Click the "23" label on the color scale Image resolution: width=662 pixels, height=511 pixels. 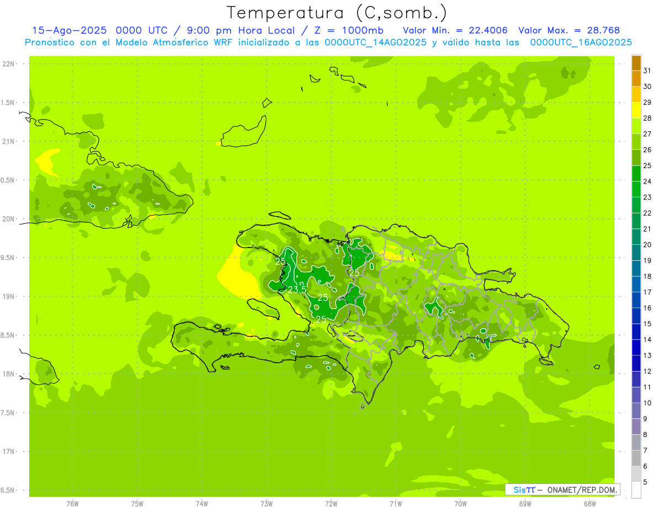tap(648, 197)
